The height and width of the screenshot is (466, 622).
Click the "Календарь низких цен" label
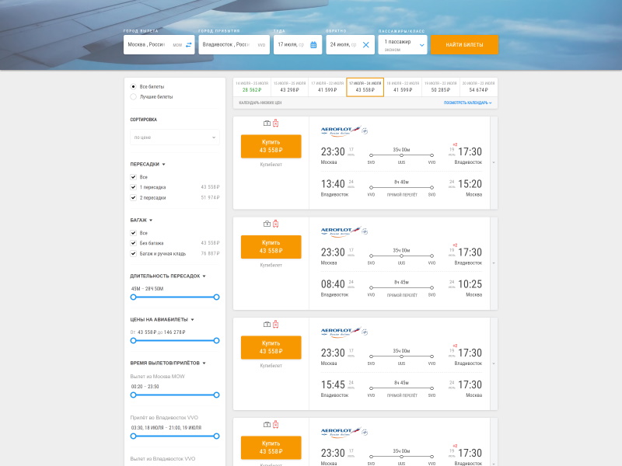(x=260, y=103)
